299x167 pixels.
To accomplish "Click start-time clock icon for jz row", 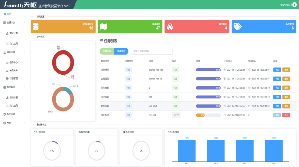I will coord(225,88).
